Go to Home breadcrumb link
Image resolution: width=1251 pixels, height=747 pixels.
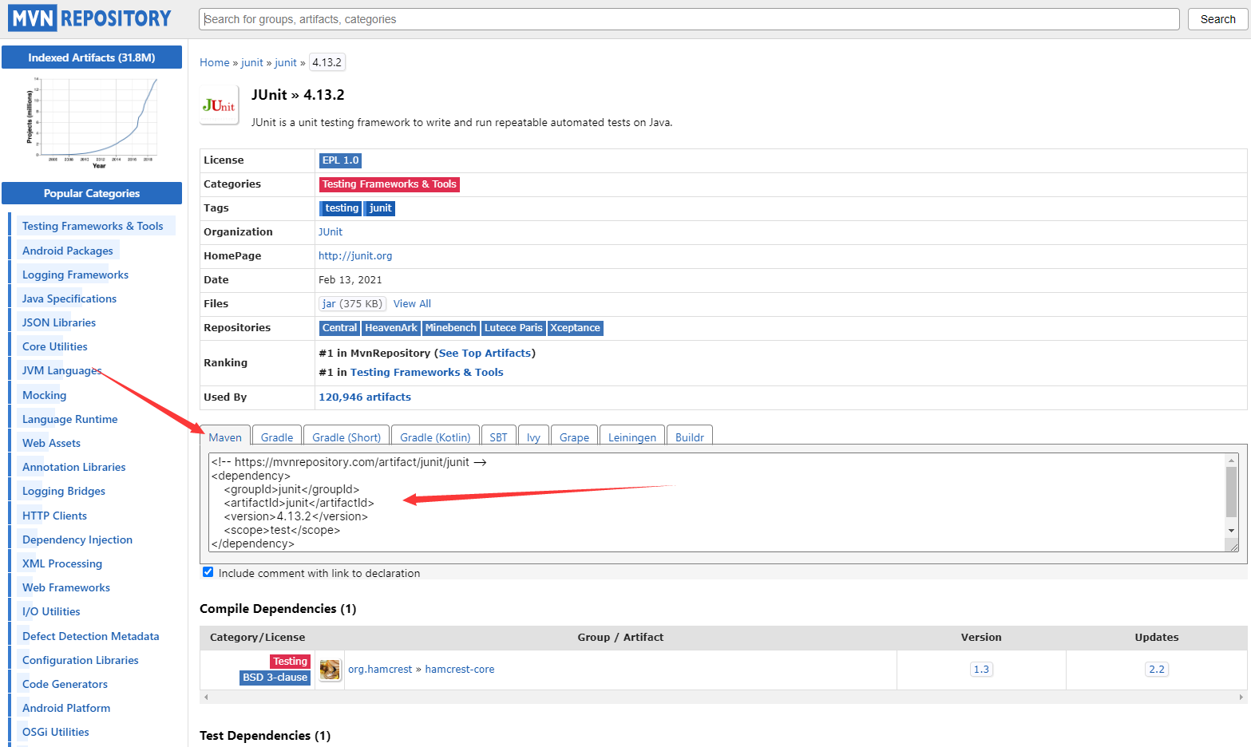click(215, 62)
